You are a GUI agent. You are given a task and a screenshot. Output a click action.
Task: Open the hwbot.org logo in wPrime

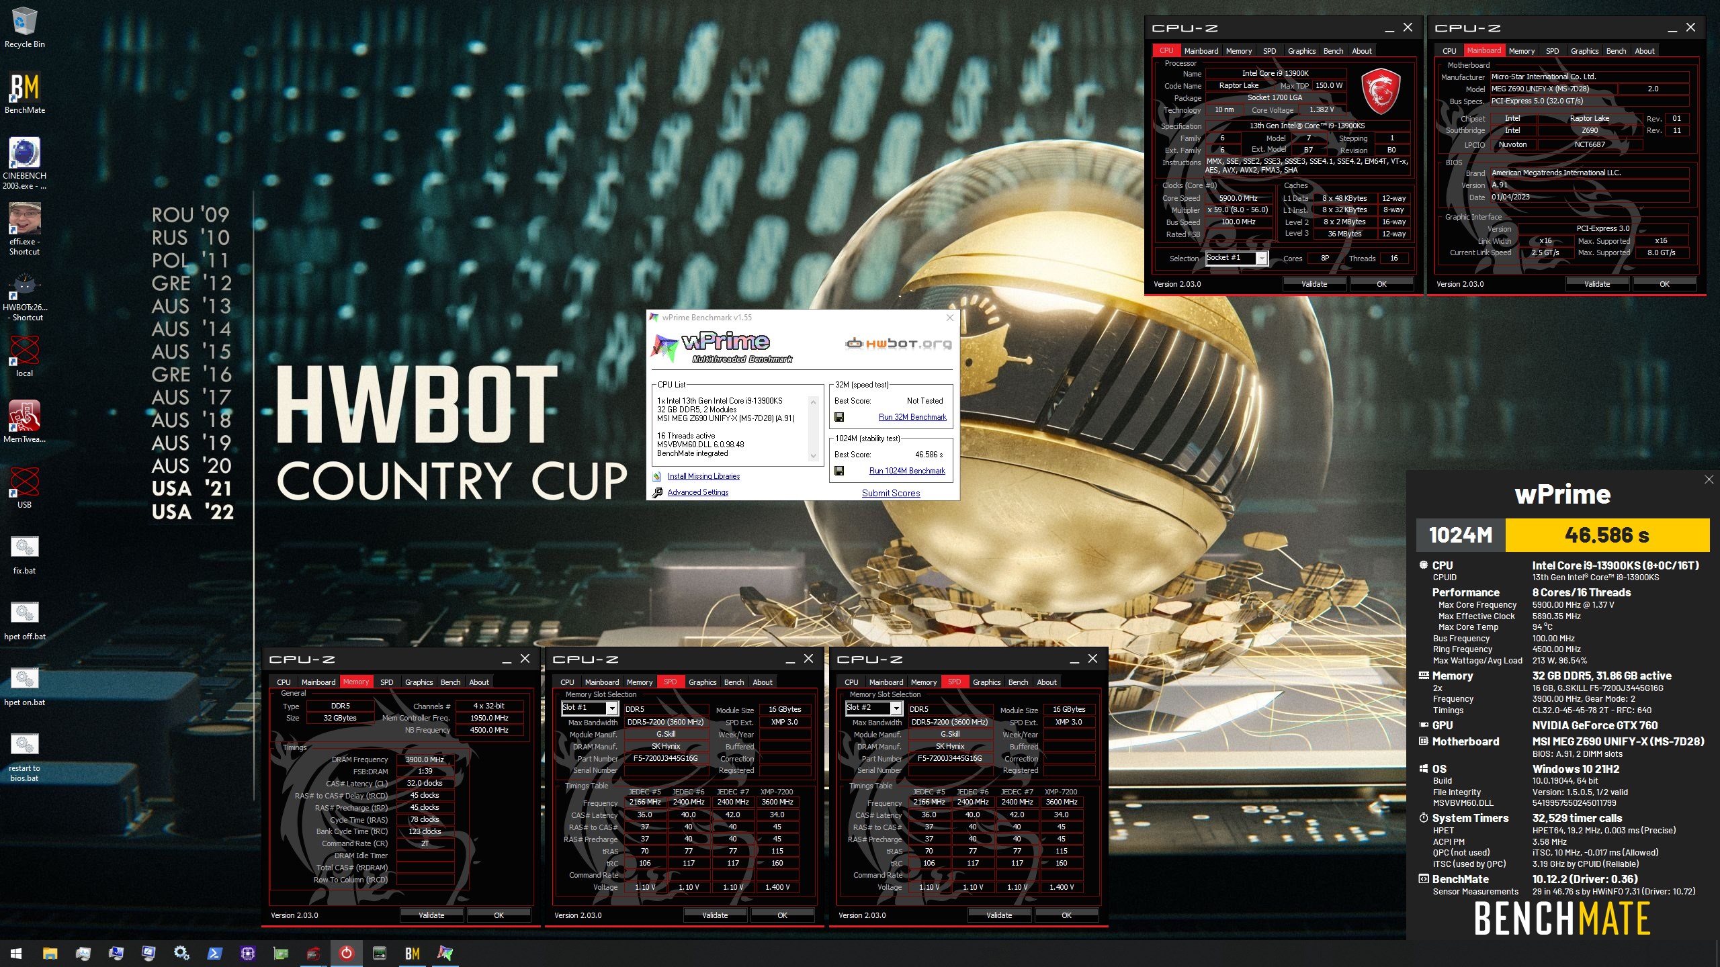click(x=898, y=344)
